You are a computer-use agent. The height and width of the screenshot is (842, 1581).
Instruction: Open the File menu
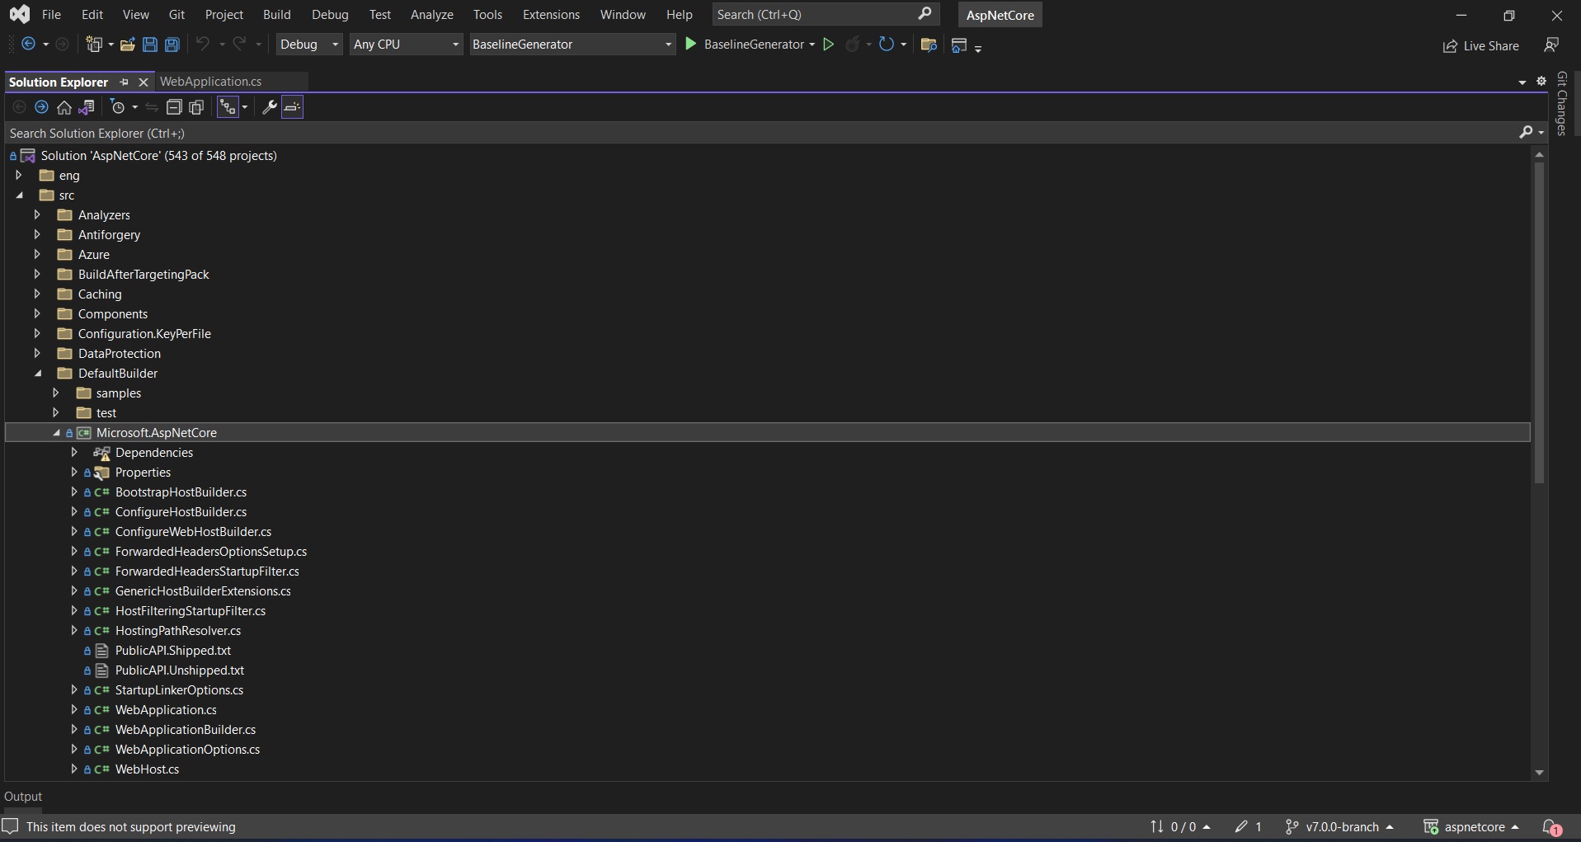point(51,15)
